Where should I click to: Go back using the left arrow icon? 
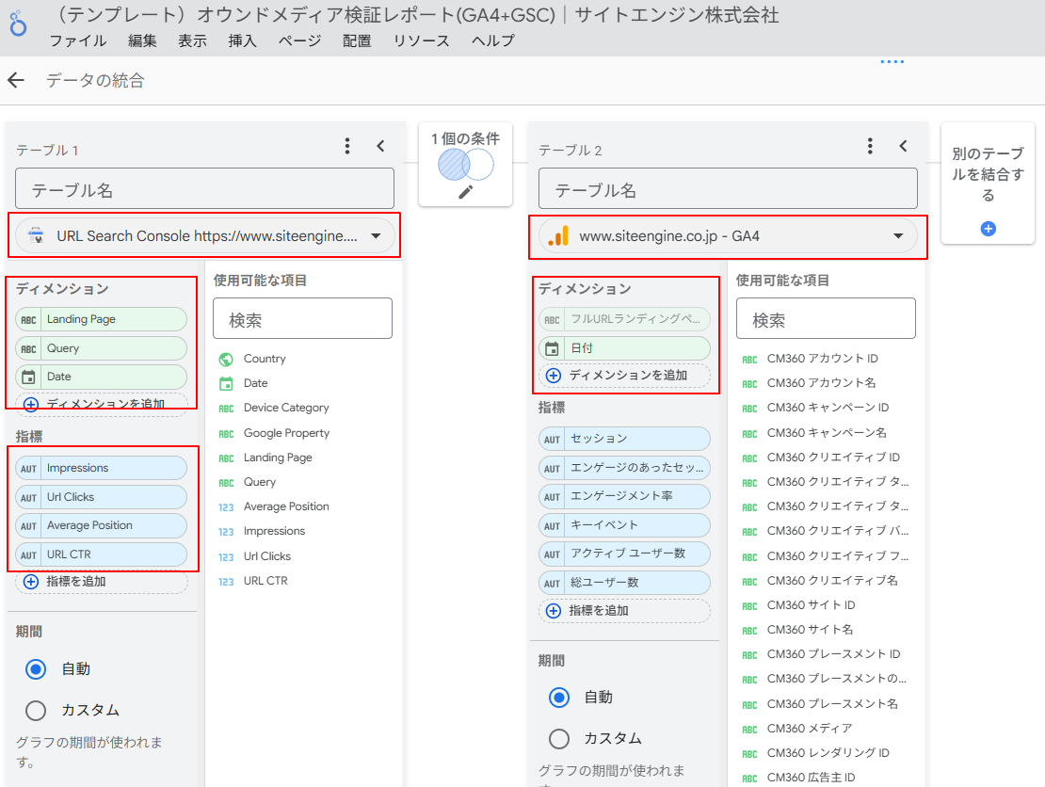click(x=16, y=81)
